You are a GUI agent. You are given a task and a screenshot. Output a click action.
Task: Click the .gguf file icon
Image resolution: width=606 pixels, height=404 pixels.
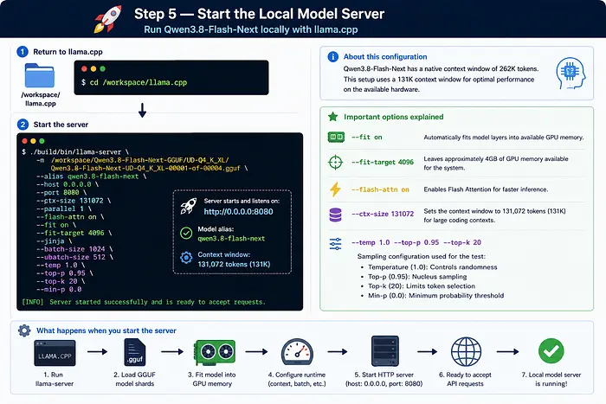(x=134, y=352)
